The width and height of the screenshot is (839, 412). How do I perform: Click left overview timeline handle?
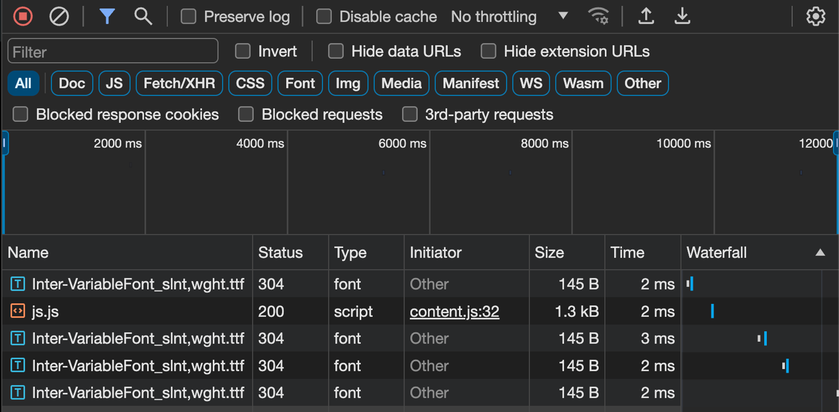pyautogui.click(x=5, y=143)
